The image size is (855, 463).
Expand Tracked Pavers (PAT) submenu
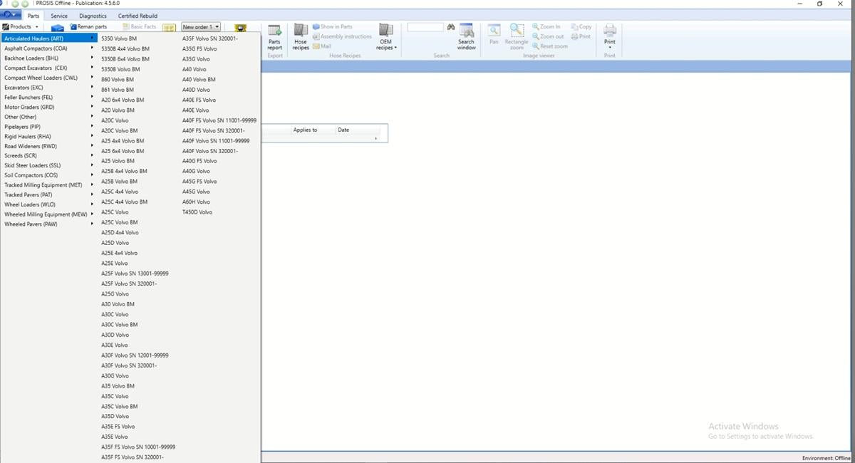48,194
